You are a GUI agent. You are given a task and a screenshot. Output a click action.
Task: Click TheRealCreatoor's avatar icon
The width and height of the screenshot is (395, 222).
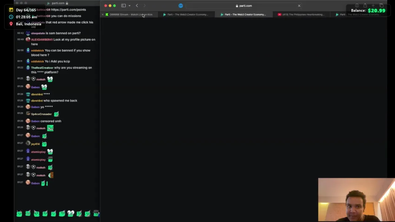28,68
